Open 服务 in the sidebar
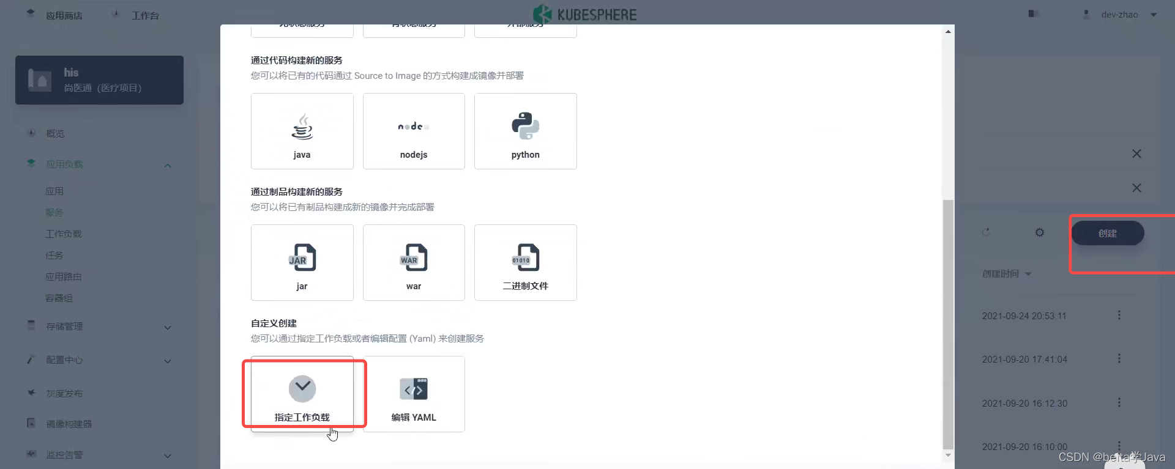The image size is (1175, 469). [54, 213]
